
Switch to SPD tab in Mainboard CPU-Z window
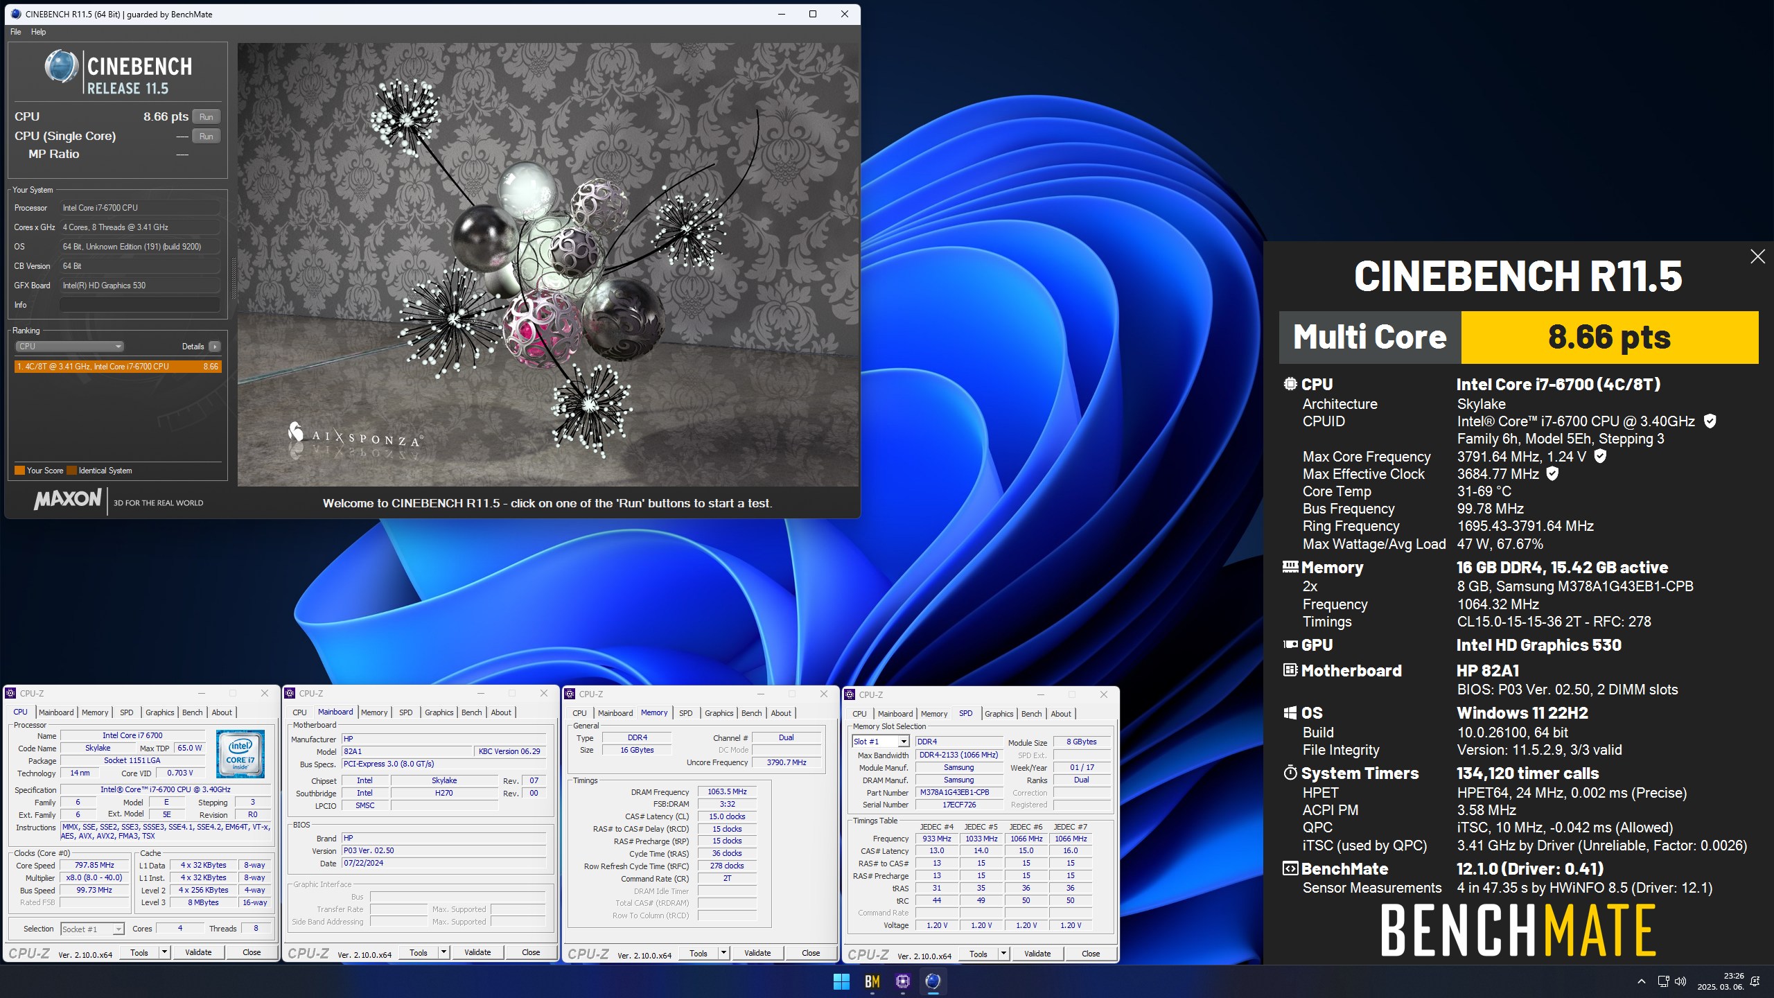point(406,712)
